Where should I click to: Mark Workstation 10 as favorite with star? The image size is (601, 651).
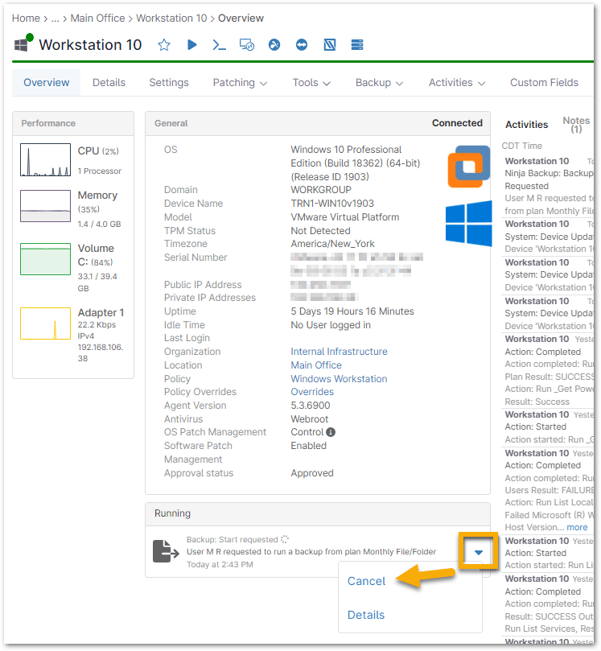click(x=164, y=45)
